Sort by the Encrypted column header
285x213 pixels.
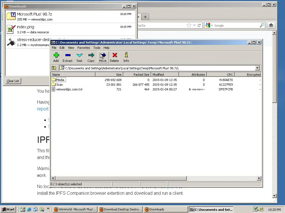point(248,75)
